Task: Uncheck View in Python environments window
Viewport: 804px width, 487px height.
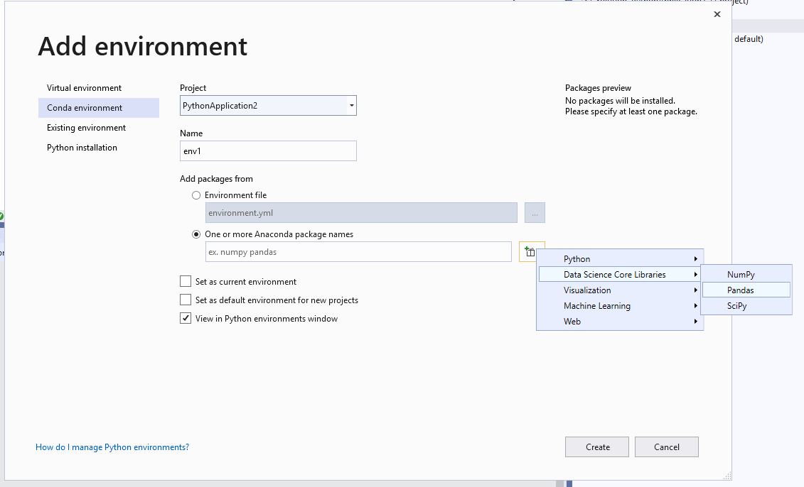Action: (186, 318)
